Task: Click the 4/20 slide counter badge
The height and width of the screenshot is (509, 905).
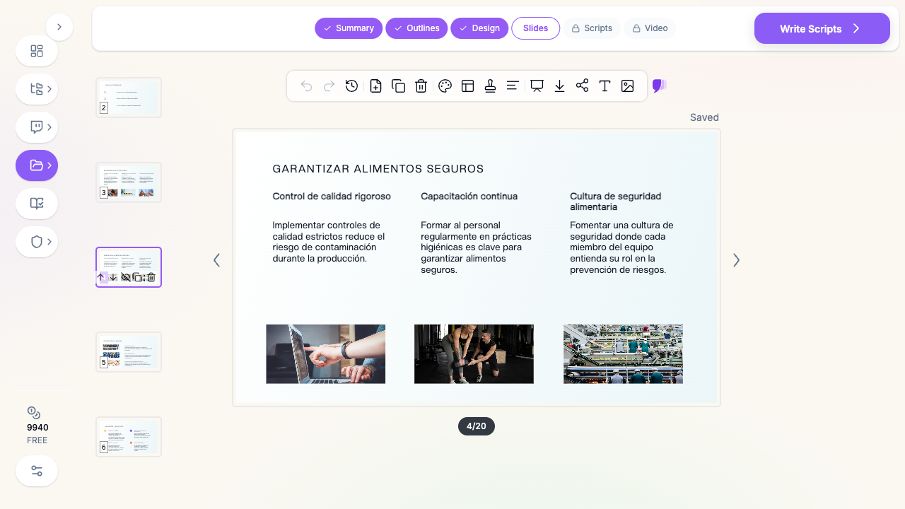Action: tap(477, 426)
